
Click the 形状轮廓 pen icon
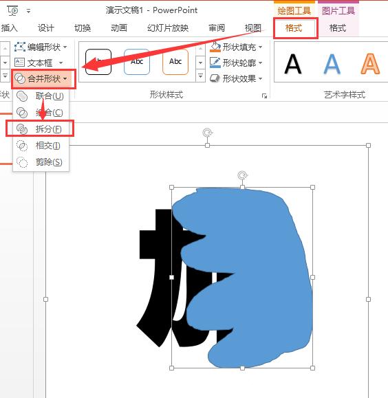pos(215,63)
